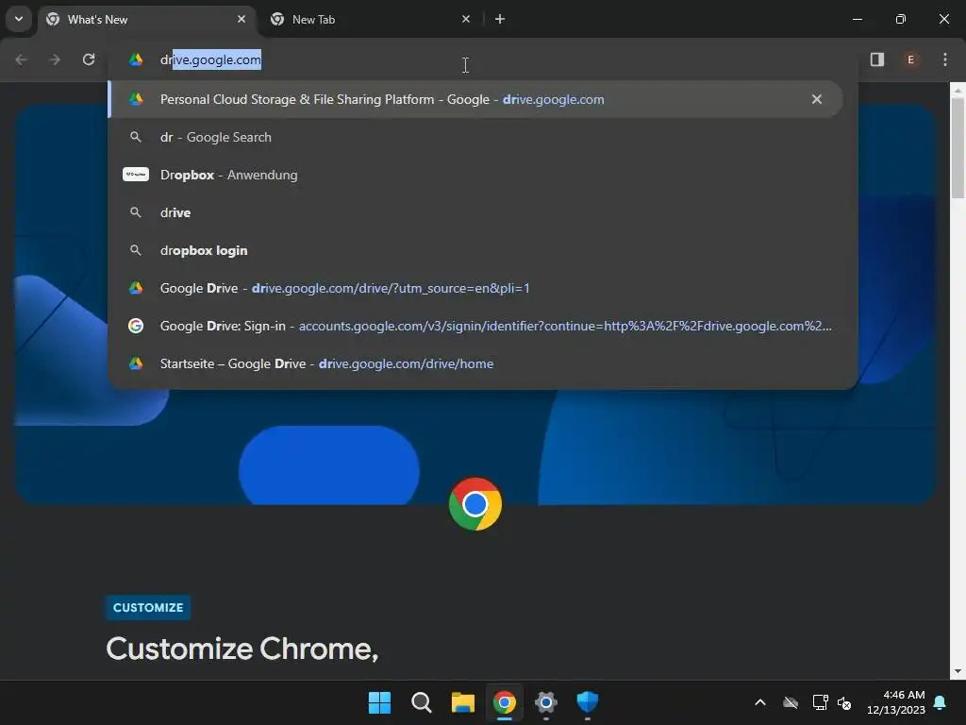Click the muted volume tray icon
Image resolution: width=966 pixels, height=725 pixels.
point(844,702)
